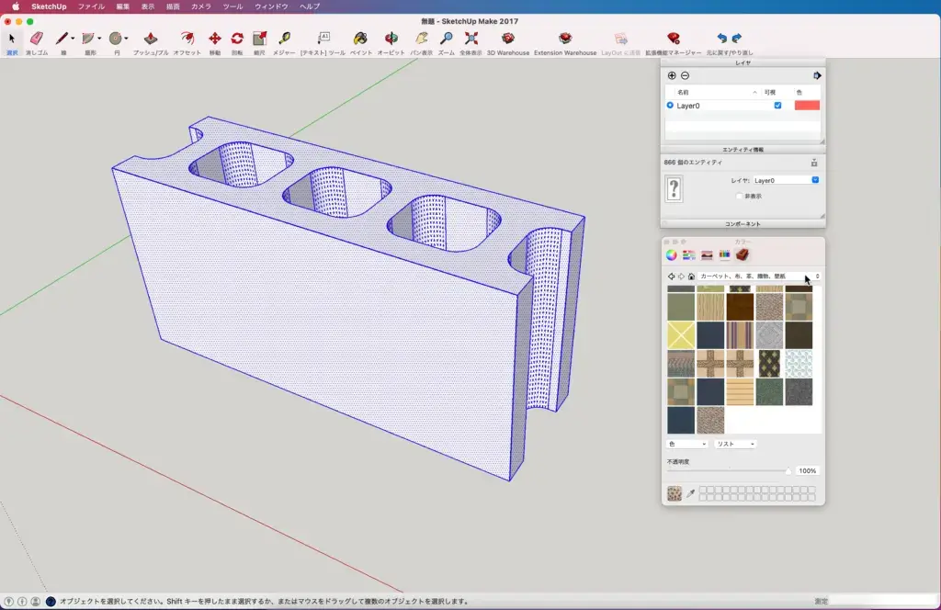This screenshot has height=610, width=941.
Task: Open the Line tool dropdown arrow
Action: pyautogui.click(x=73, y=39)
